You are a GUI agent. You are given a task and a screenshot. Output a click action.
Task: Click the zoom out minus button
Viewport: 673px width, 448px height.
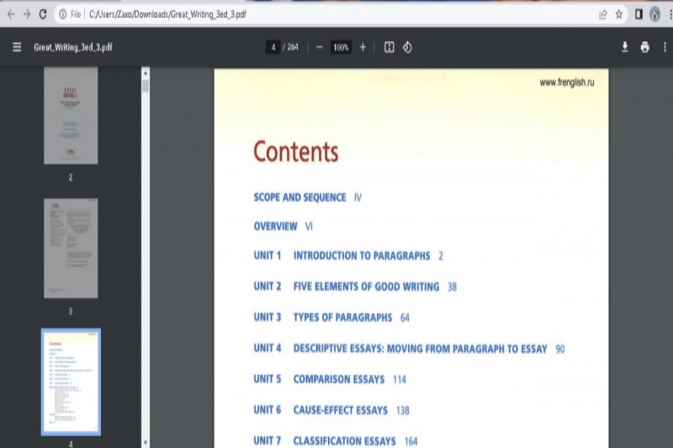pos(319,47)
